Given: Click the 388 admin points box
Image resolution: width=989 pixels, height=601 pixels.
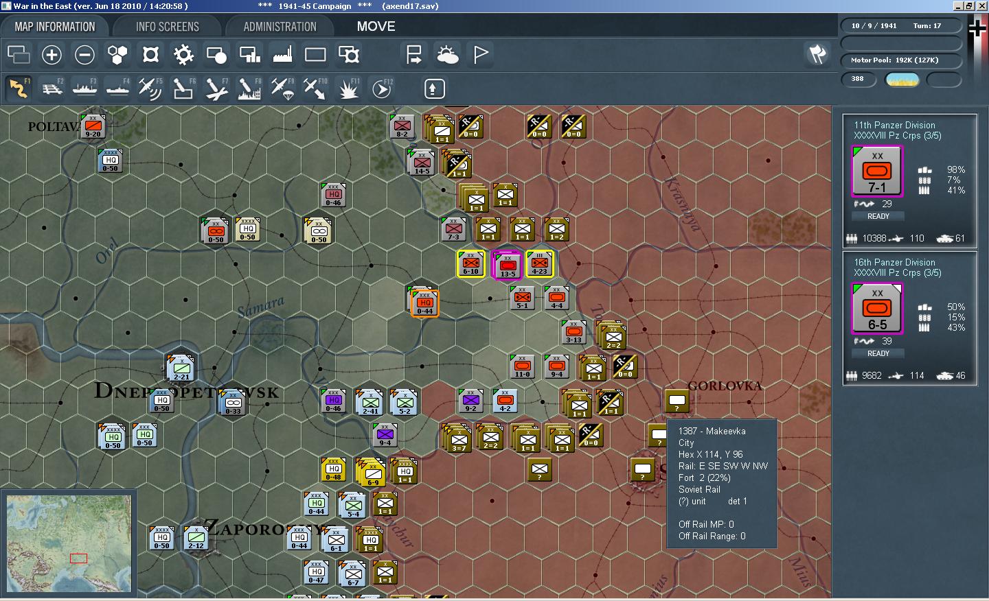Looking at the screenshot, I should point(859,79).
